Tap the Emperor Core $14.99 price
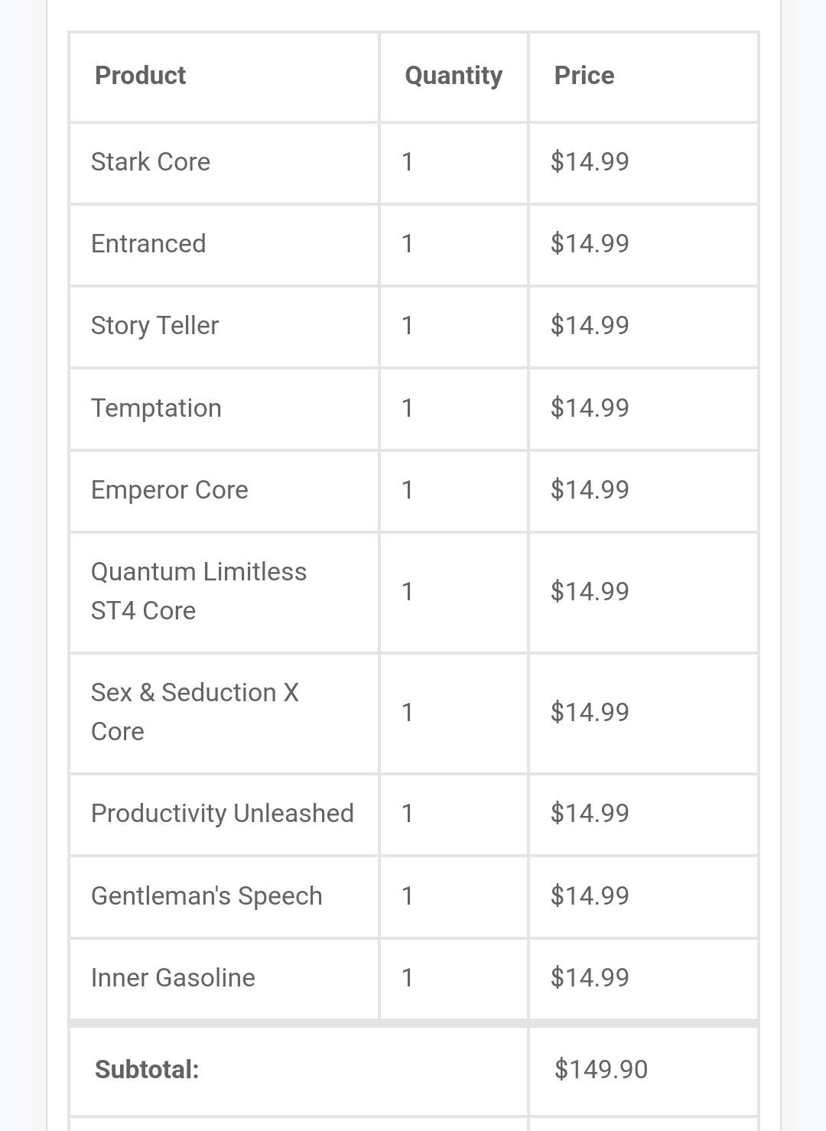 point(590,490)
